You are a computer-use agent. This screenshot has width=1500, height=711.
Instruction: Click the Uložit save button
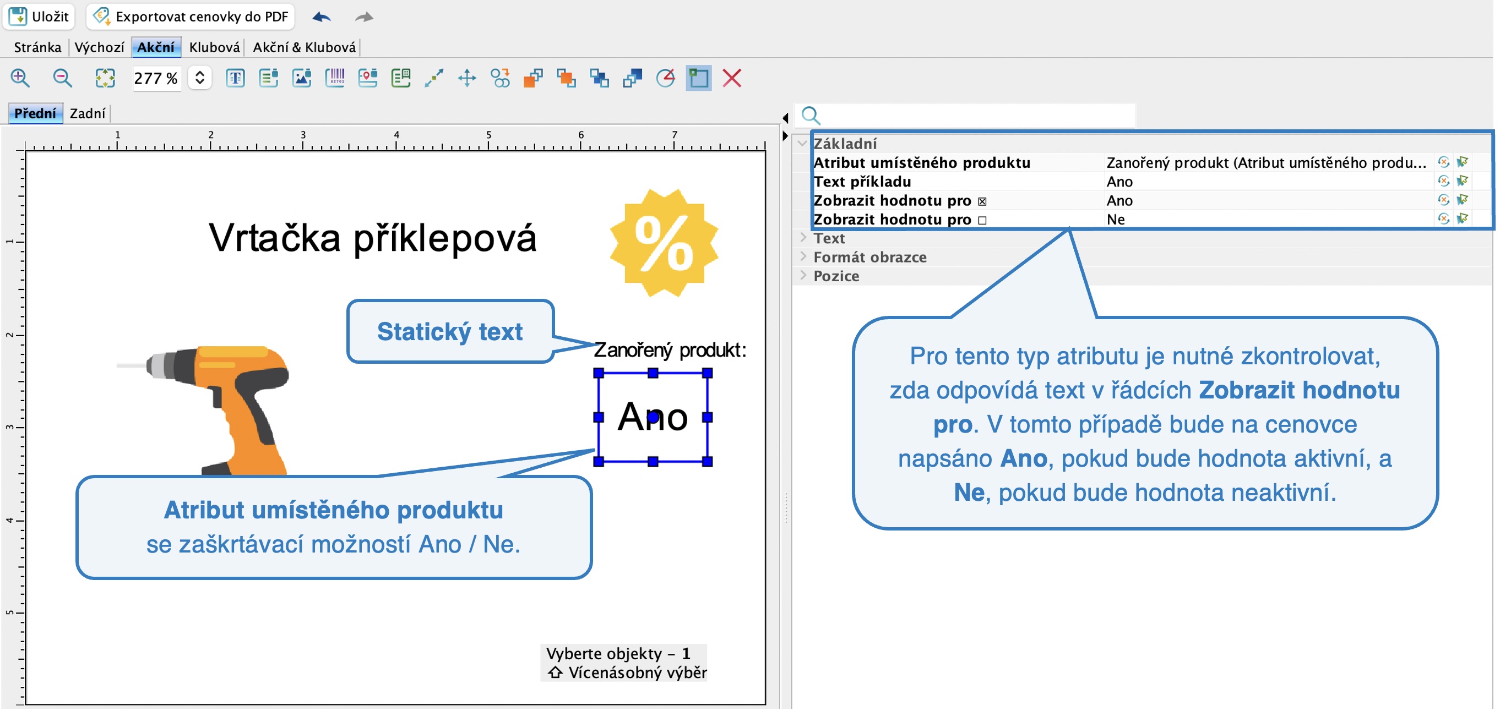(39, 17)
